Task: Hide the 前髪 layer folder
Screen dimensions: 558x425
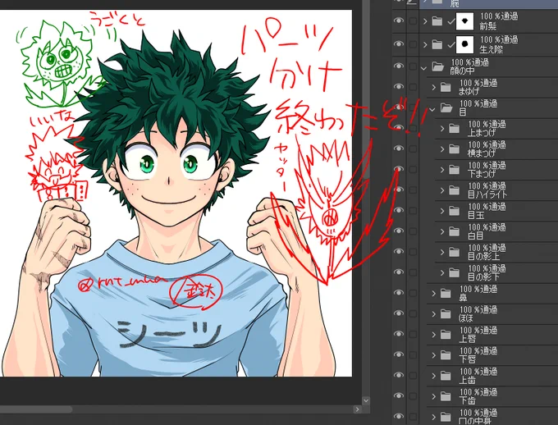Action: (399, 21)
